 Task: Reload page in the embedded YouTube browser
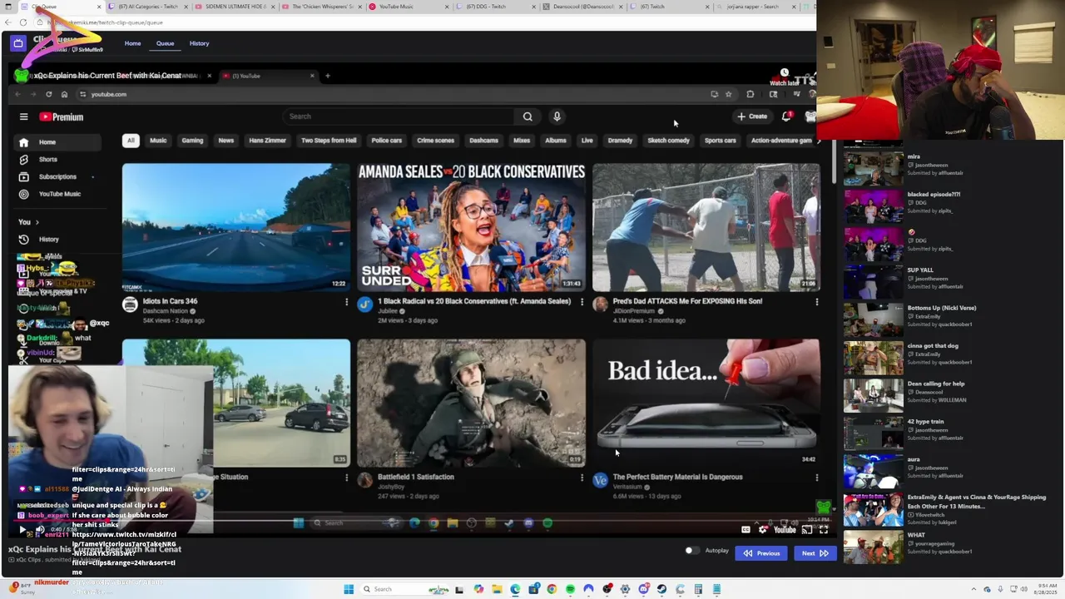click(x=48, y=94)
